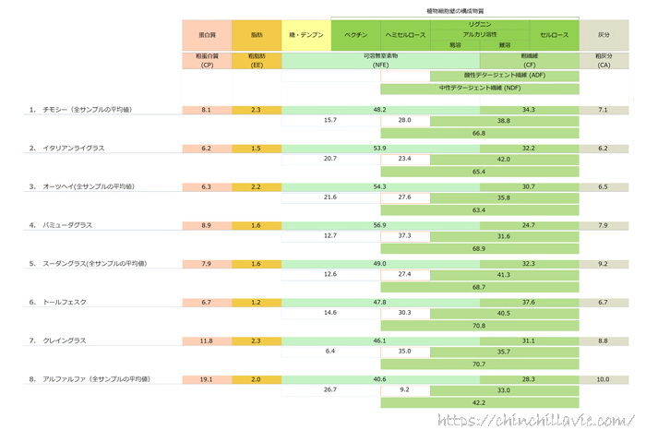Click the ヘミセルロース header cell

405,34
